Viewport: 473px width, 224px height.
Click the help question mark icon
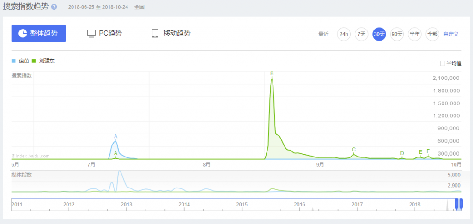tap(54, 7)
